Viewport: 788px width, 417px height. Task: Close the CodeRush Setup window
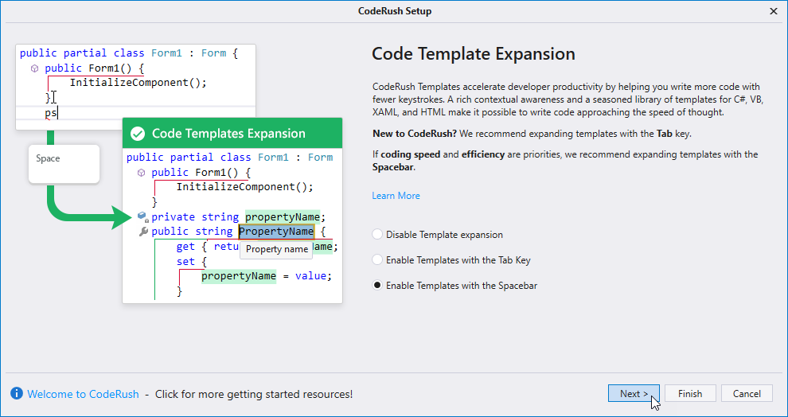pos(774,11)
